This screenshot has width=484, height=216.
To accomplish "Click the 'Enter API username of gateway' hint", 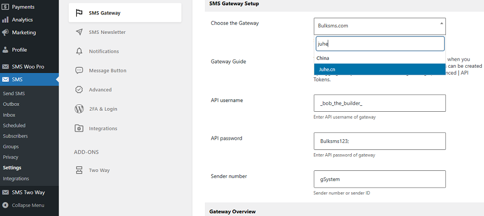I will point(345,117).
